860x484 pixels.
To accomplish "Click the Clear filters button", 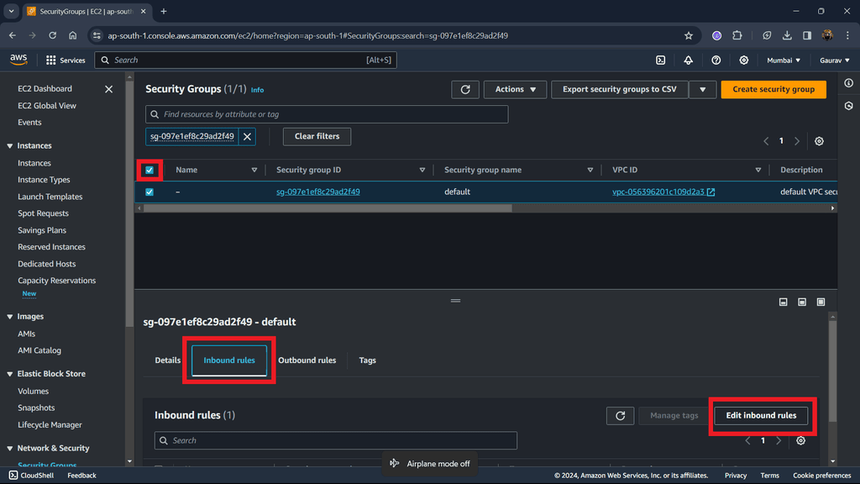I will pyautogui.click(x=317, y=137).
